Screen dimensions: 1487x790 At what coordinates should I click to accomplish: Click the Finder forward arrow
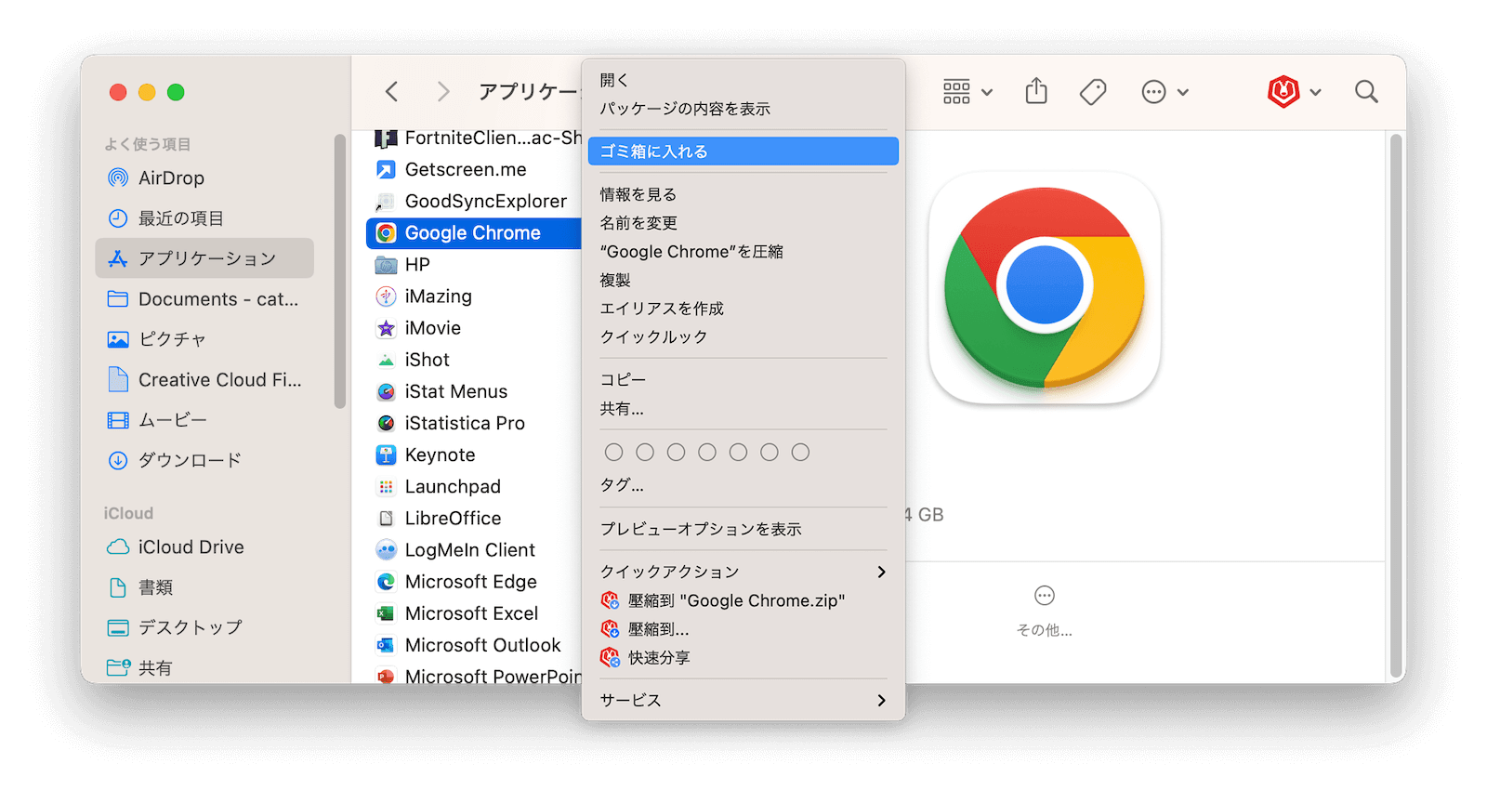pyautogui.click(x=443, y=91)
